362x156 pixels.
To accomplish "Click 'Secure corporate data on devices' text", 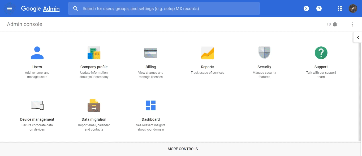I will pos(37,127).
